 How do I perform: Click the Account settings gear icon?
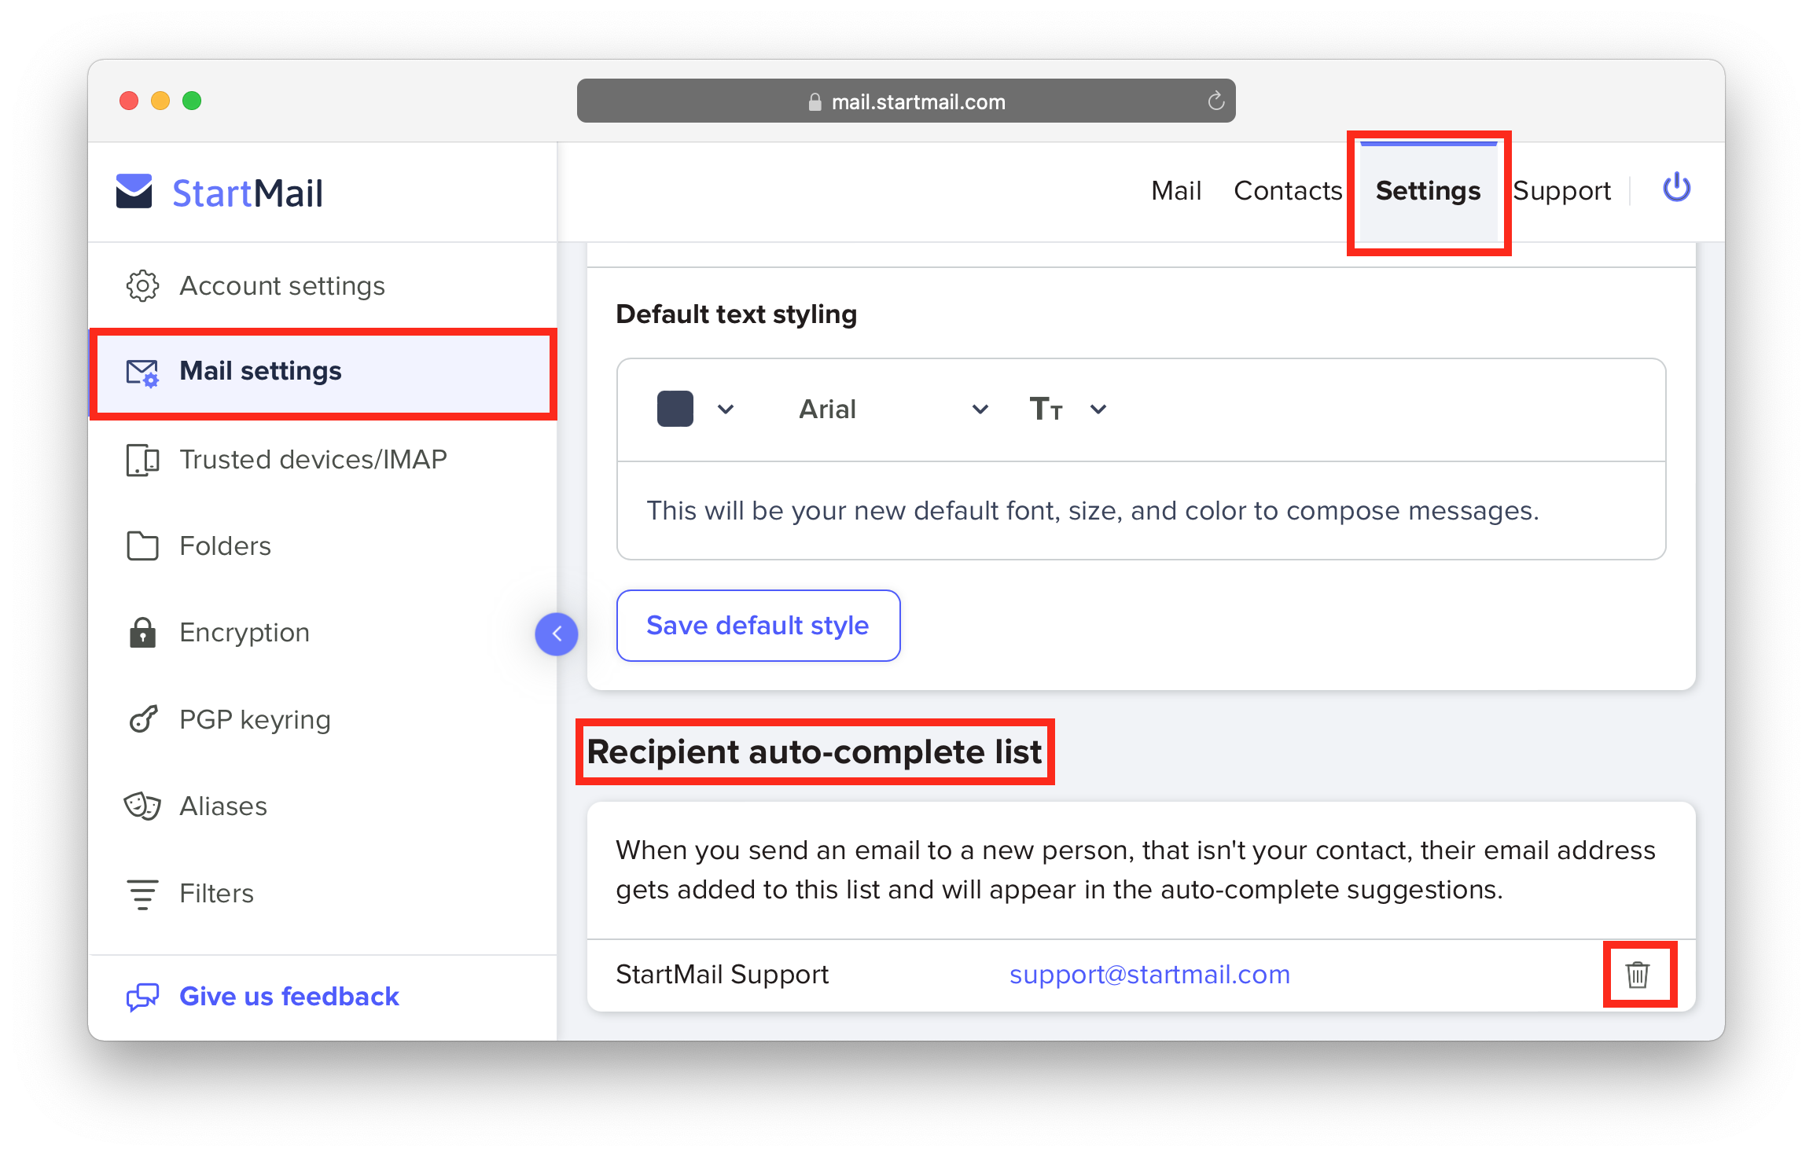(142, 286)
